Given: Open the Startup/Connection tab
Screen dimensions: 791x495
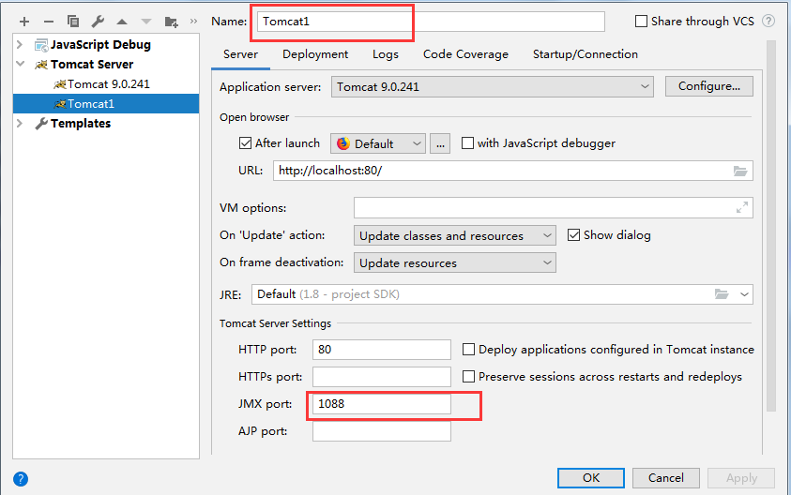Looking at the screenshot, I should point(586,54).
